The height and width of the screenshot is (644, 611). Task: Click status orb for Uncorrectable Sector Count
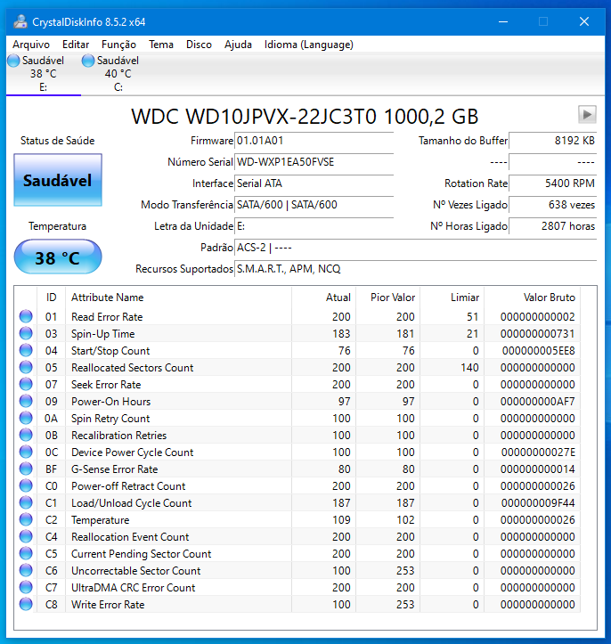26,570
